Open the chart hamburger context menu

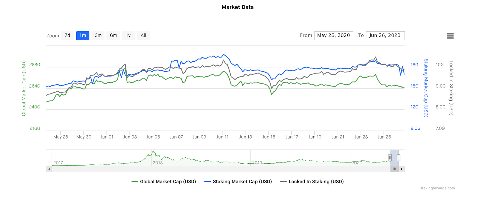point(450,36)
